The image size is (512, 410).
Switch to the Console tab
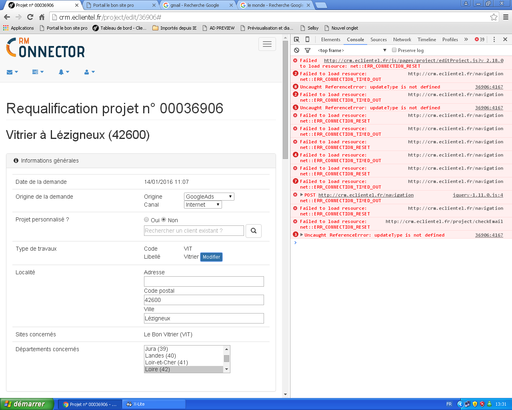coord(355,39)
